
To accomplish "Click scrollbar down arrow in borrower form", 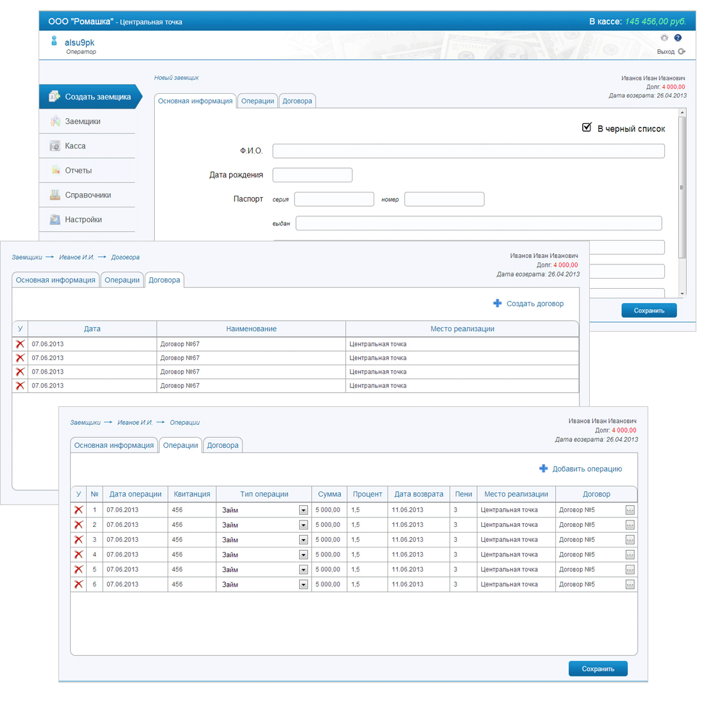I will pos(682,293).
